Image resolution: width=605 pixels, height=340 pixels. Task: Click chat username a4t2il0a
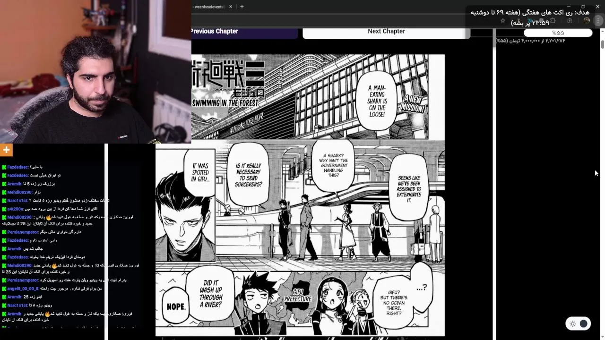coord(15,209)
